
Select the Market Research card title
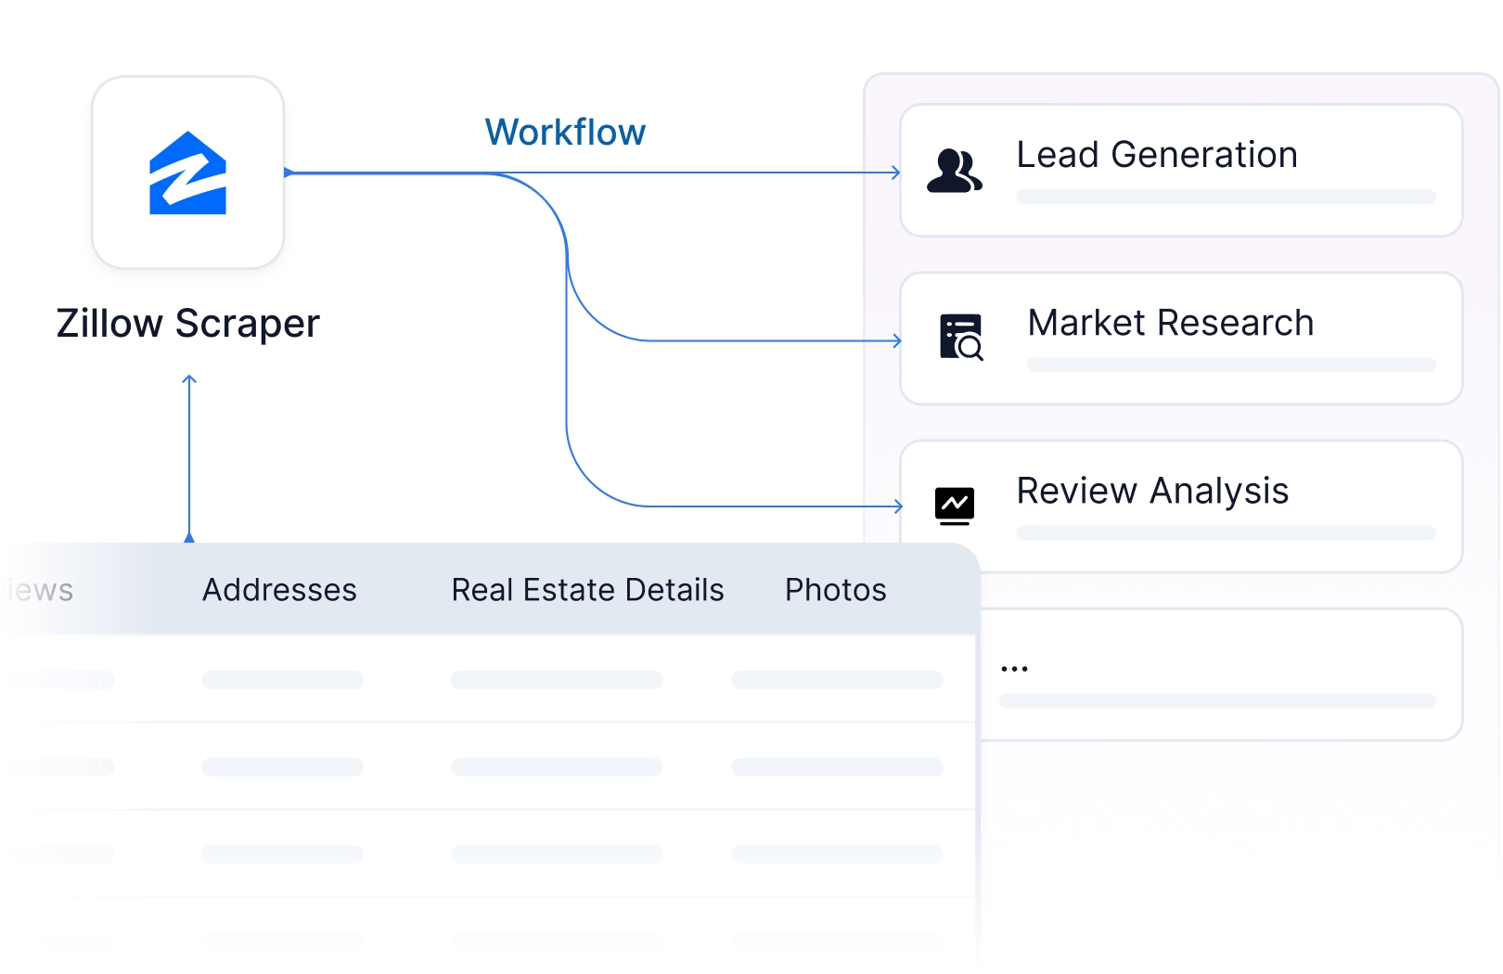coord(1171,323)
